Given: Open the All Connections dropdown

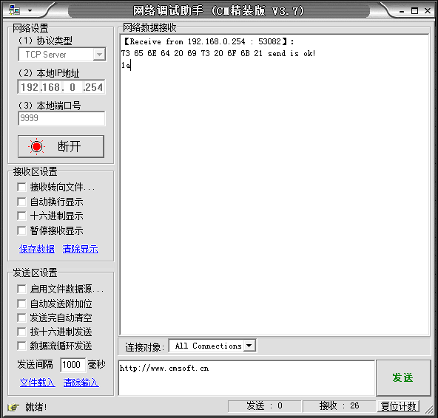Looking at the screenshot, I should click(249, 346).
